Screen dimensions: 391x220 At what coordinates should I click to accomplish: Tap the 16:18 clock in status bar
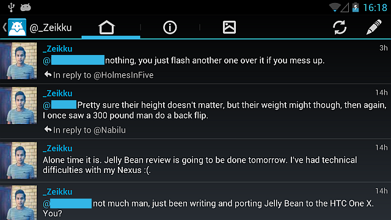point(375,7)
